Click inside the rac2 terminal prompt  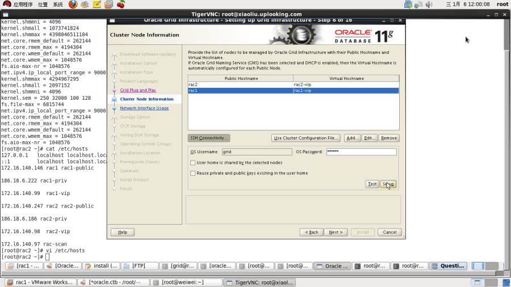tap(48, 257)
